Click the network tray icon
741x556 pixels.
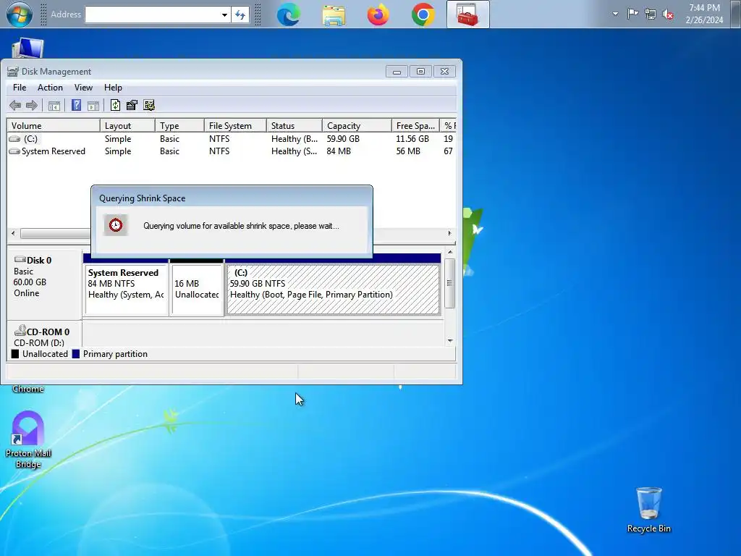(x=651, y=14)
